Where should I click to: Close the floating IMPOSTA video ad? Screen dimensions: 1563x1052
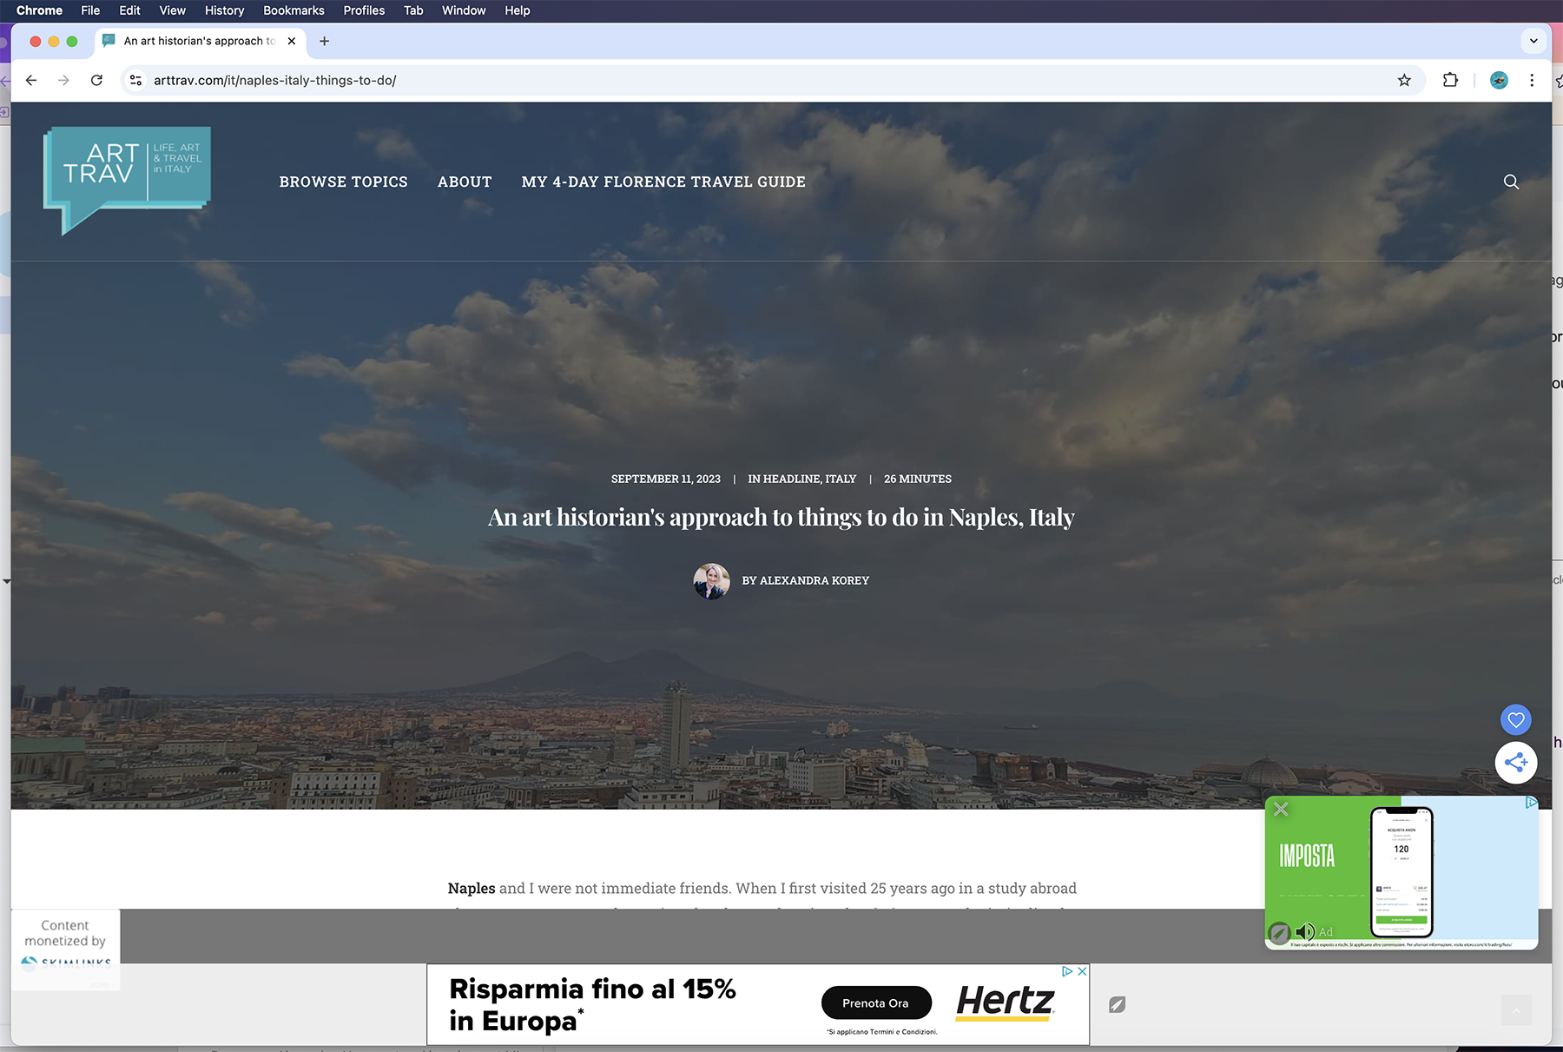1281,810
